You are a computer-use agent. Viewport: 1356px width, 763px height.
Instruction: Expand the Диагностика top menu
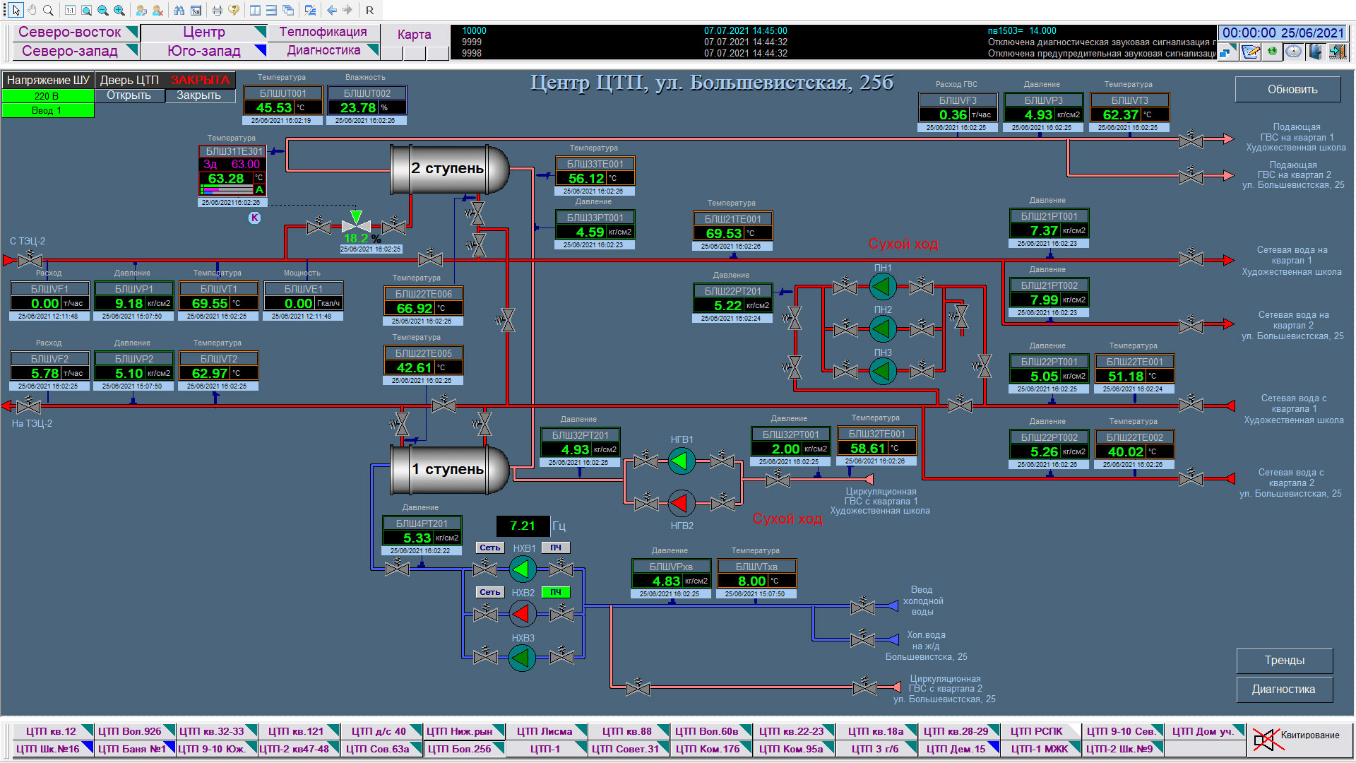coord(324,50)
